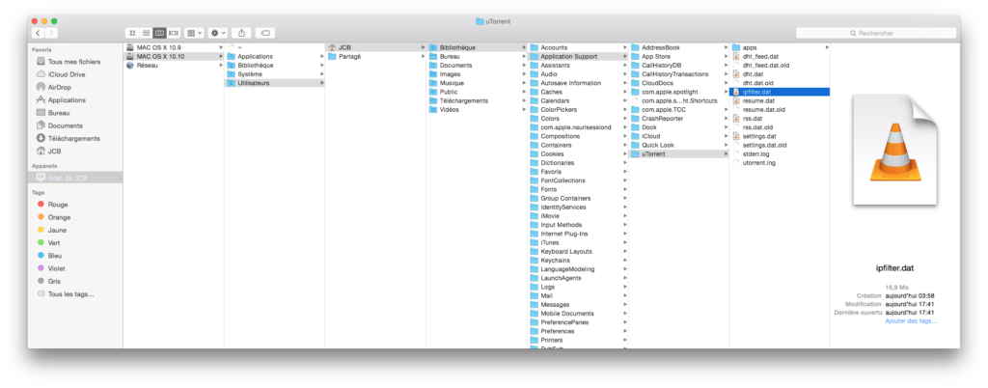This screenshot has width=988, height=388.
Task: Click the VLC cone file preview
Action: click(894, 150)
